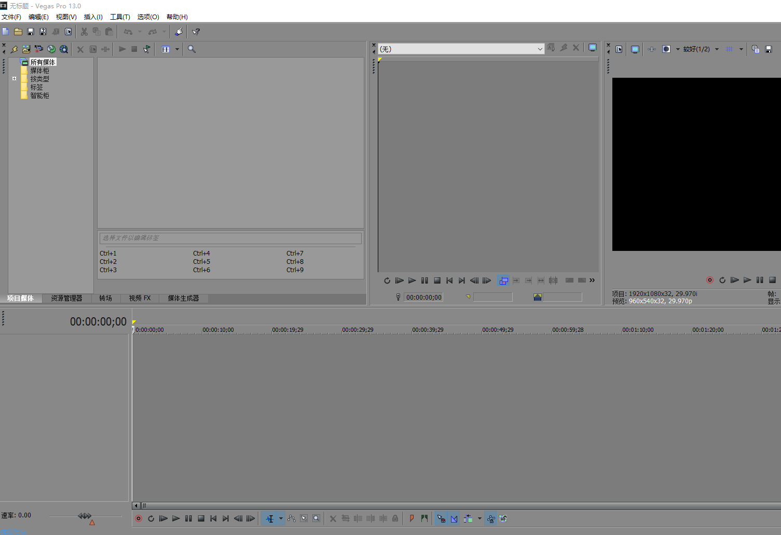
Task: Open the 选项(O) menu
Action: point(148,17)
